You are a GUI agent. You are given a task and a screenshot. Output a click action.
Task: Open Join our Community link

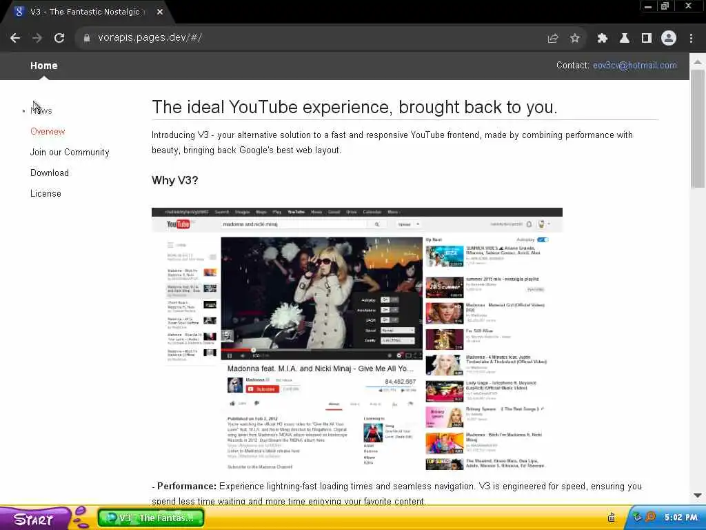tap(70, 153)
